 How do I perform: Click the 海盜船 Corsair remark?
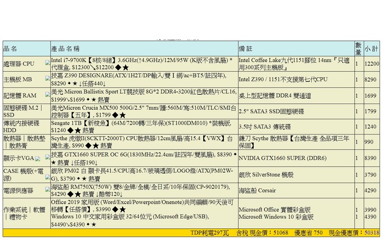257,190
